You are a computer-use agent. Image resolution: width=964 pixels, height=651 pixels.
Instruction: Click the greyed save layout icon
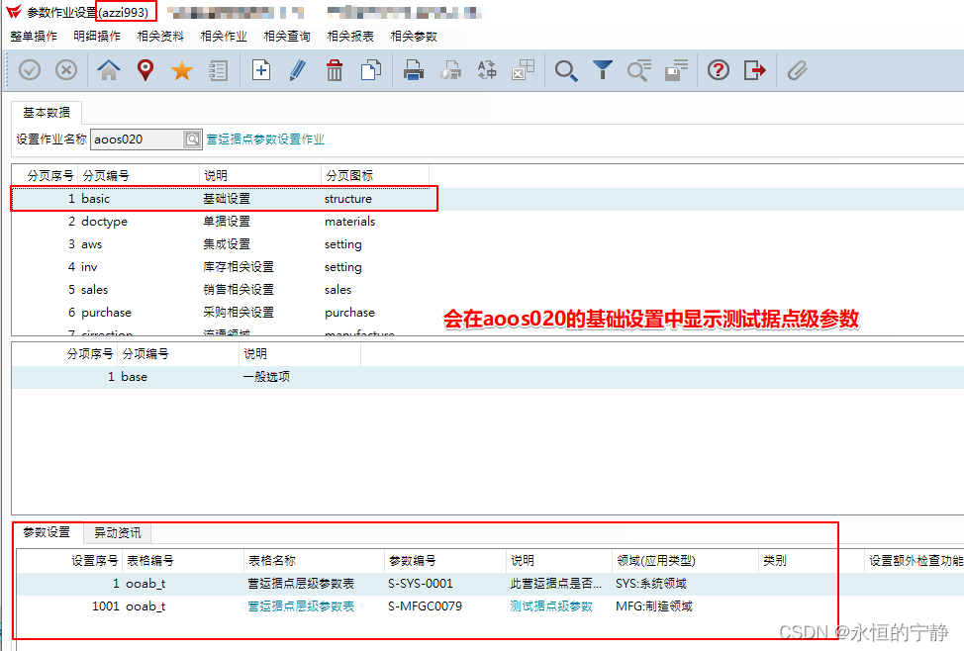tap(676, 70)
